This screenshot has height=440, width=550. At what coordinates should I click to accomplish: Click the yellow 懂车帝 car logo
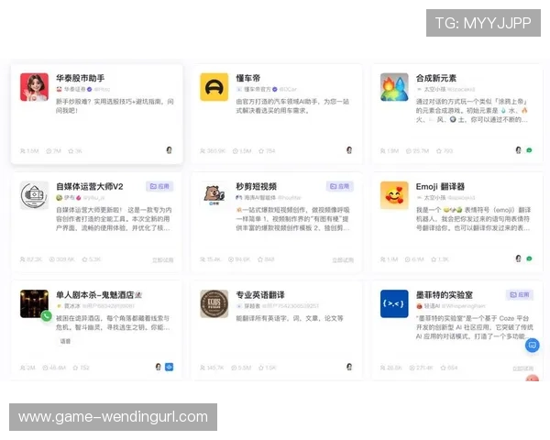[214, 87]
